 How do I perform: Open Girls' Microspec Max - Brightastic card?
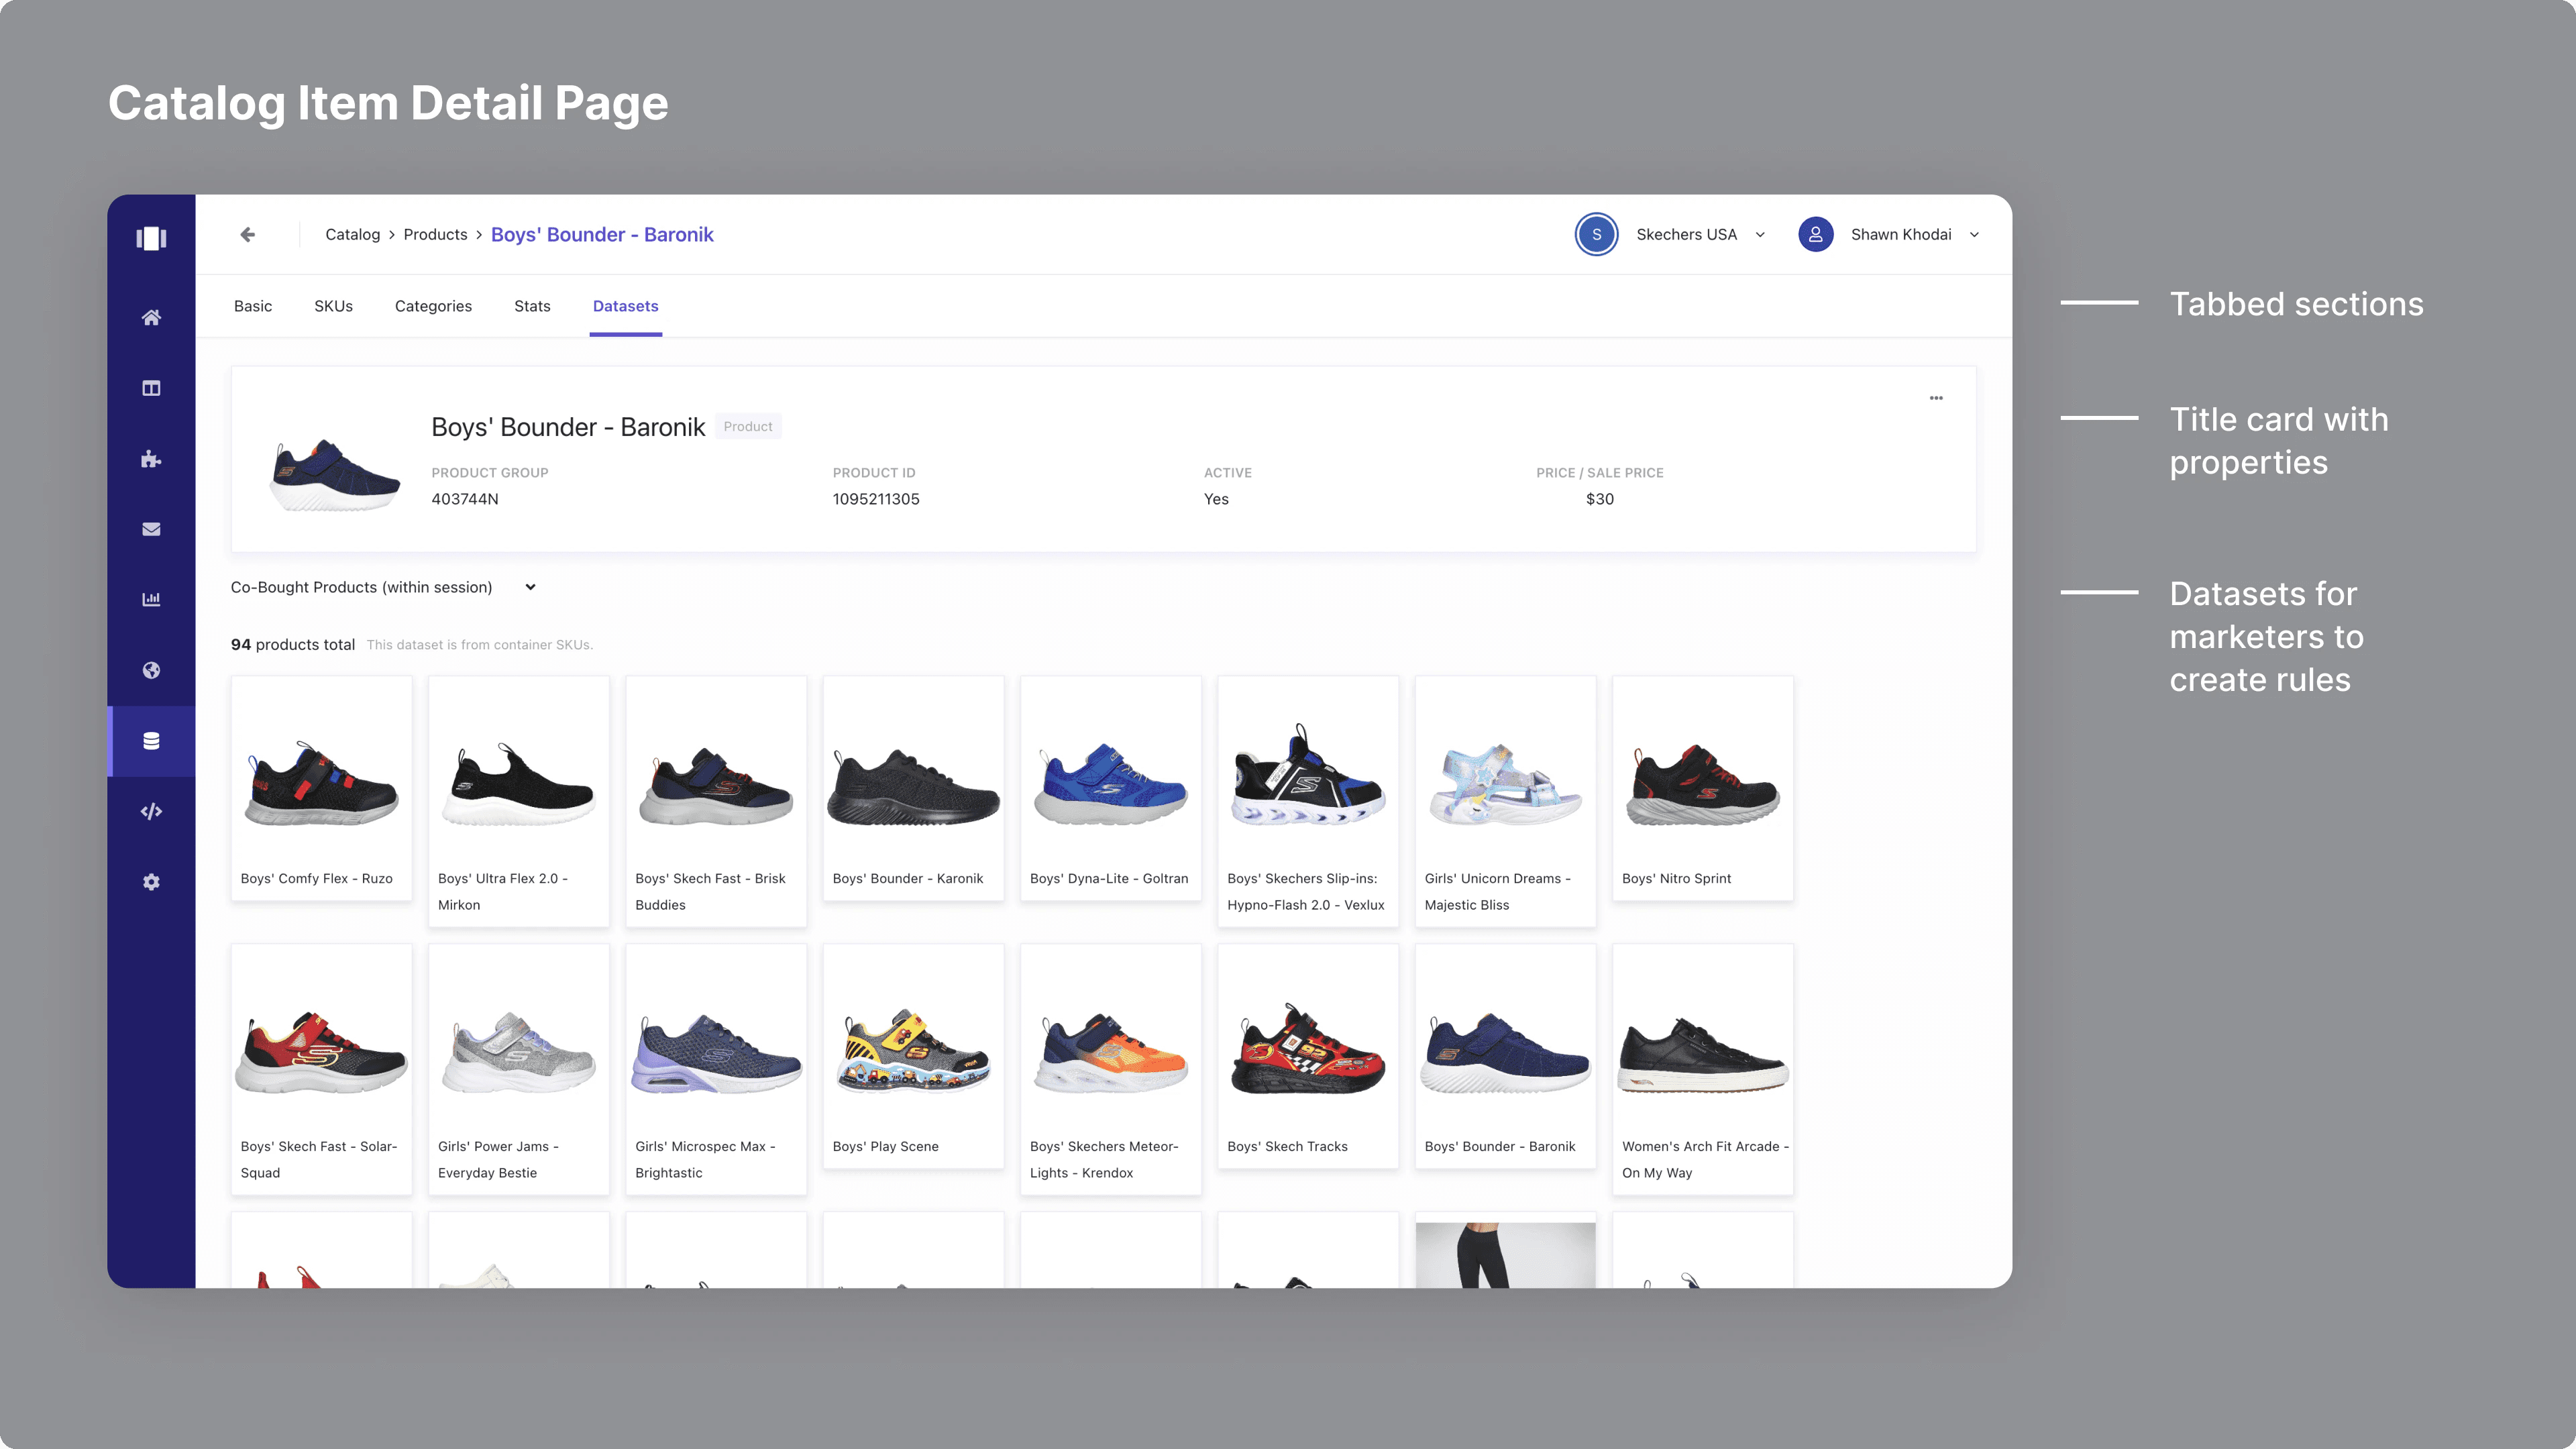(716, 1069)
